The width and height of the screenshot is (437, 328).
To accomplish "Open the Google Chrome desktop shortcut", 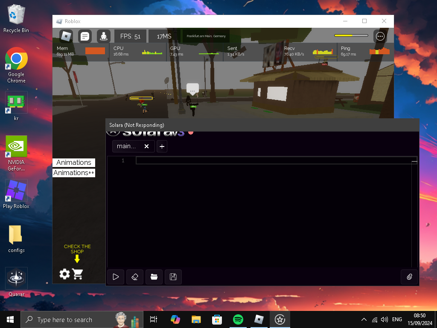I will point(16,65).
